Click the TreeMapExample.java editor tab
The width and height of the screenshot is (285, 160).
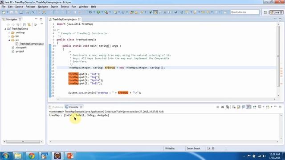tap(64, 19)
